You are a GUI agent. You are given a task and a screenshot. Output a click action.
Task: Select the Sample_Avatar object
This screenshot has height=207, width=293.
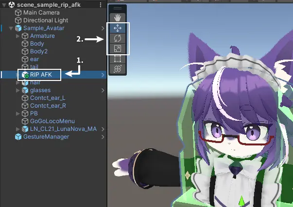coord(44,28)
